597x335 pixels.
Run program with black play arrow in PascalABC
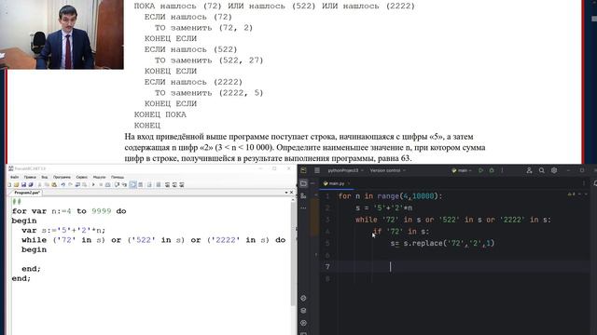pyautogui.click(x=93, y=184)
